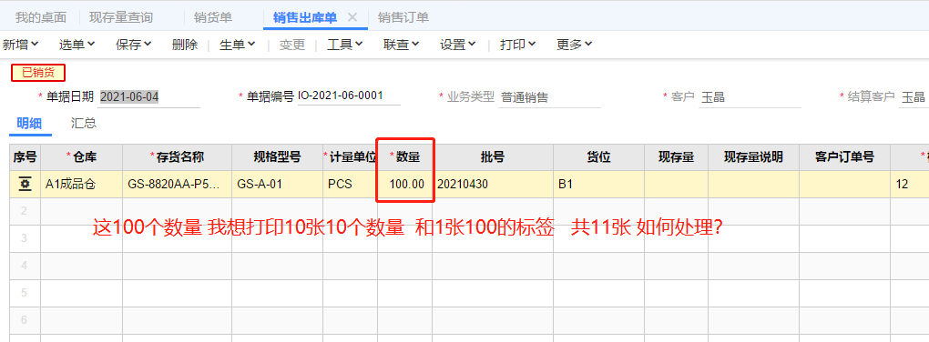Select row number 4
This screenshot has width=929, height=342.
click(x=25, y=266)
